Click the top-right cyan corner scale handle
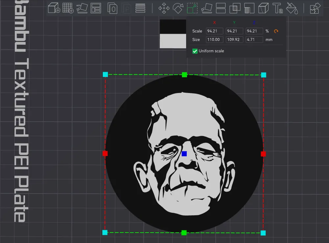329x243 pixels. click(264, 75)
